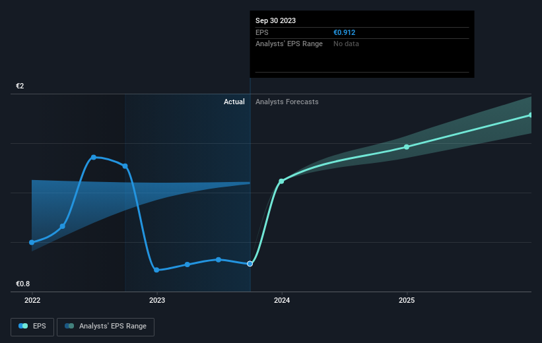Image resolution: width=542 pixels, height=343 pixels.
Task: Click the 'Actual' section label
Action: (x=234, y=102)
